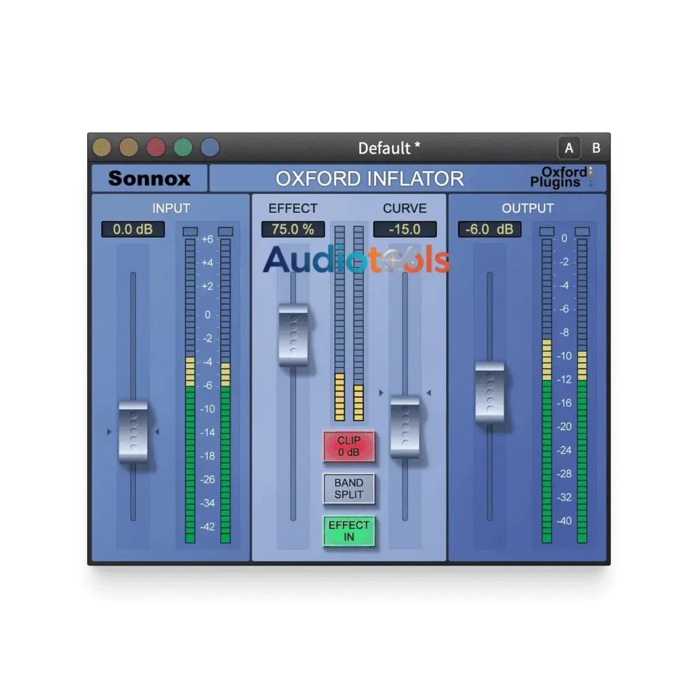This screenshot has height=698, width=698.
Task: Enable the BAND SPLIT button
Action: (x=348, y=488)
